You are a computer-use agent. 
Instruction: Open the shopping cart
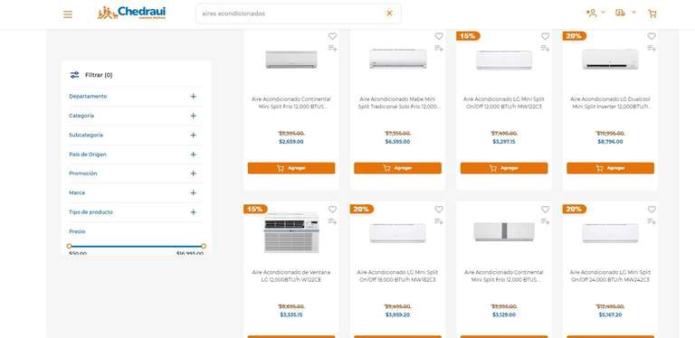[652, 14]
